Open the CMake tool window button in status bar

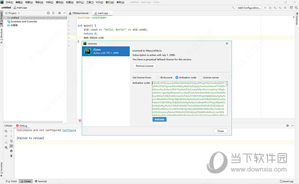coord(26,182)
